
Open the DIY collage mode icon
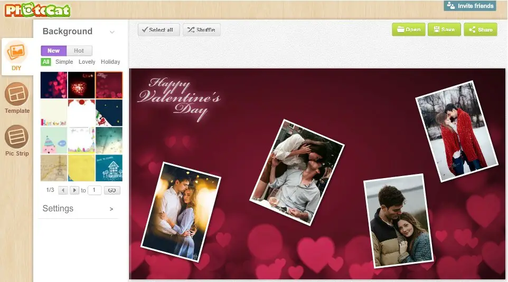[16, 53]
